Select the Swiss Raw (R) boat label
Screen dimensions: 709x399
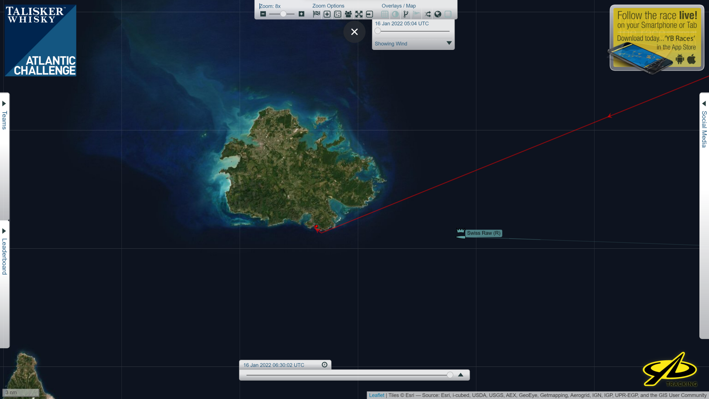[483, 233]
